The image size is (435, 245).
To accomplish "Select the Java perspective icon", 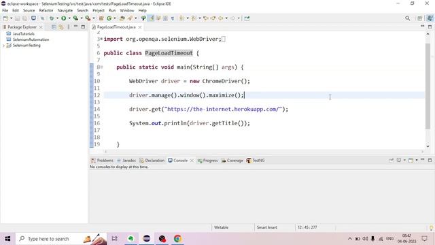I will (430, 18).
